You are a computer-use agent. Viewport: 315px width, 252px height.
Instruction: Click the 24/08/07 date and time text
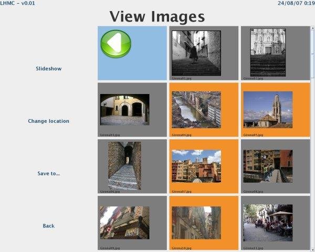point(296,3)
